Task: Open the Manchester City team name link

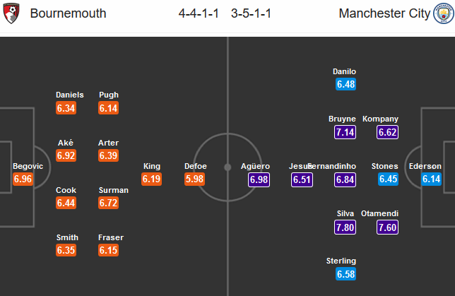Action: click(x=384, y=13)
